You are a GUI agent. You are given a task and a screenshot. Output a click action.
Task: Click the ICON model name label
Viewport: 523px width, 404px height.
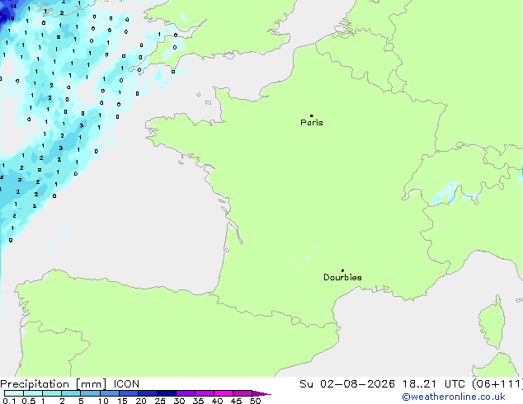(x=126, y=384)
